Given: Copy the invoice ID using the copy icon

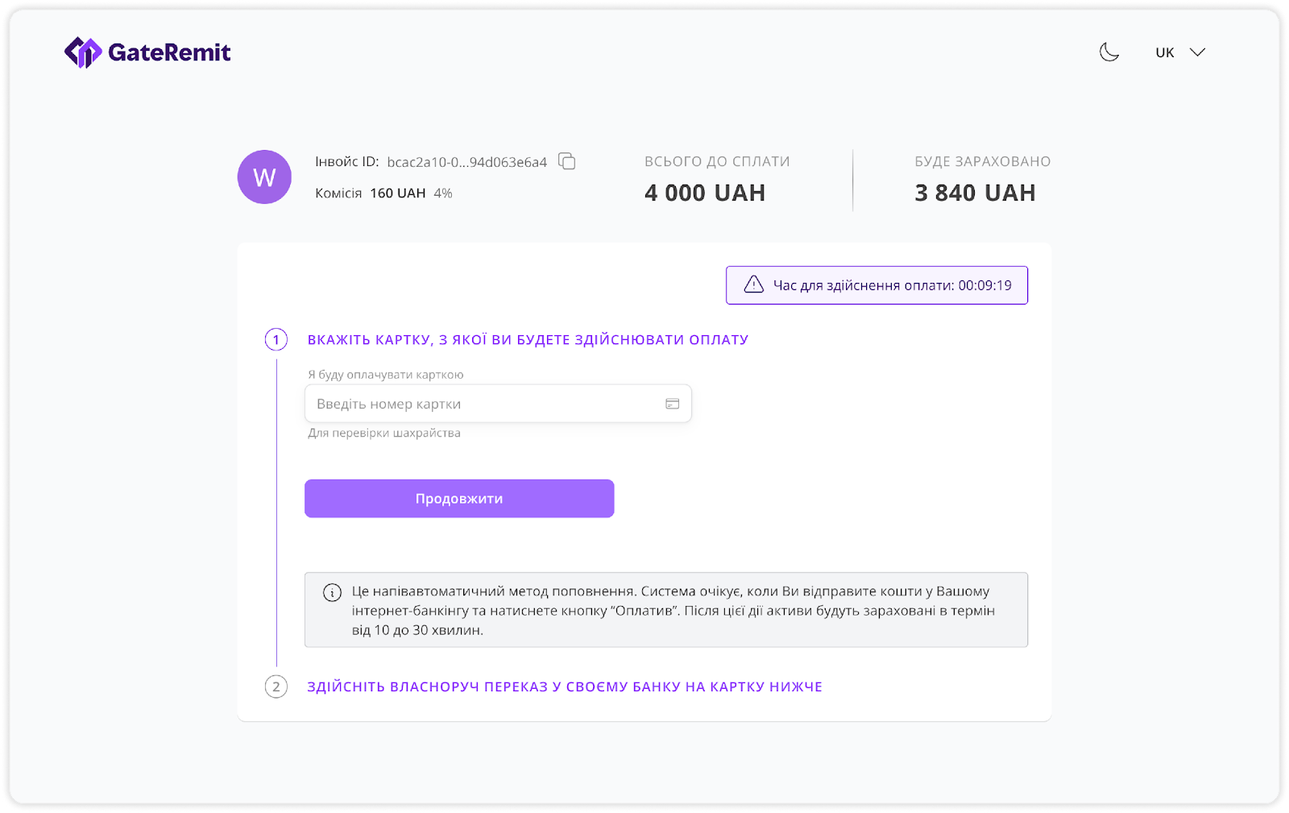Looking at the screenshot, I should pyautogui.click(x=567, y=161).
